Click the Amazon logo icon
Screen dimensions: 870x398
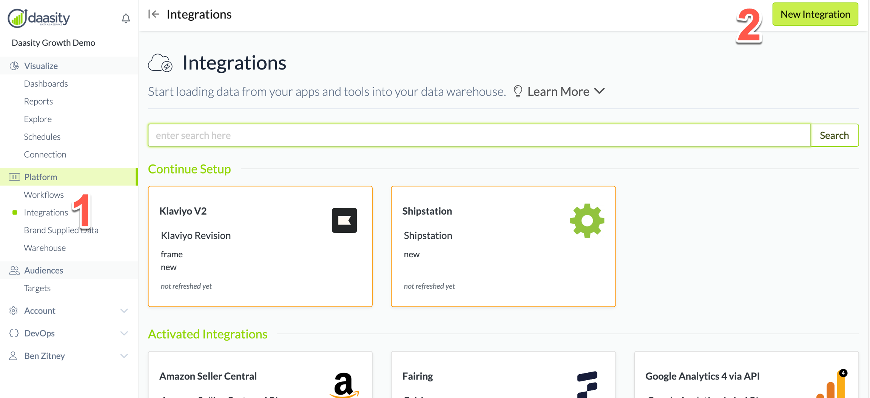344,384
